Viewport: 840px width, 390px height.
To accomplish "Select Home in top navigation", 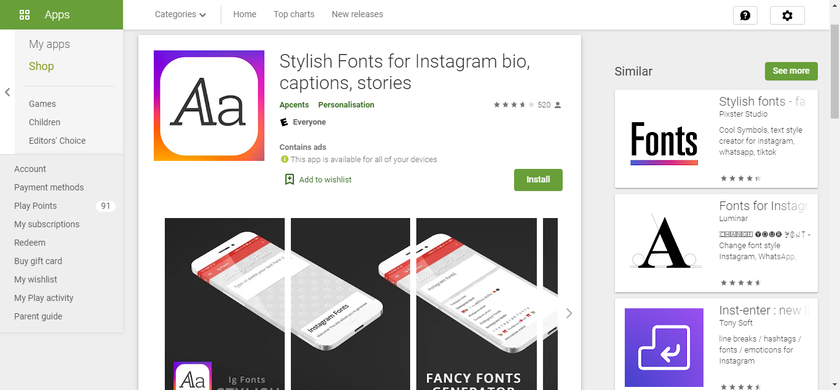I will pyautogui.click(x=245, y=14).
